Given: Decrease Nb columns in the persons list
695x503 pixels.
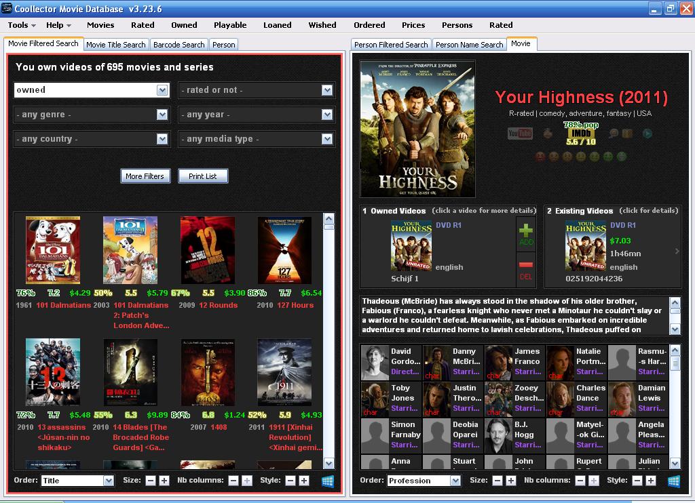Looking at the screenshot, I should [x=580, y=481].
